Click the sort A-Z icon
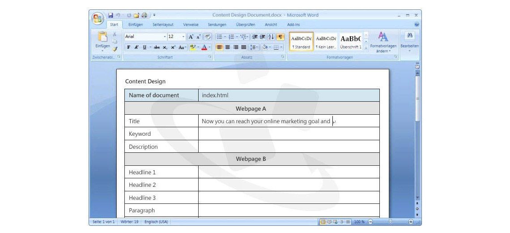This screenshot has height=233, width=510. [x=271, y=37]
